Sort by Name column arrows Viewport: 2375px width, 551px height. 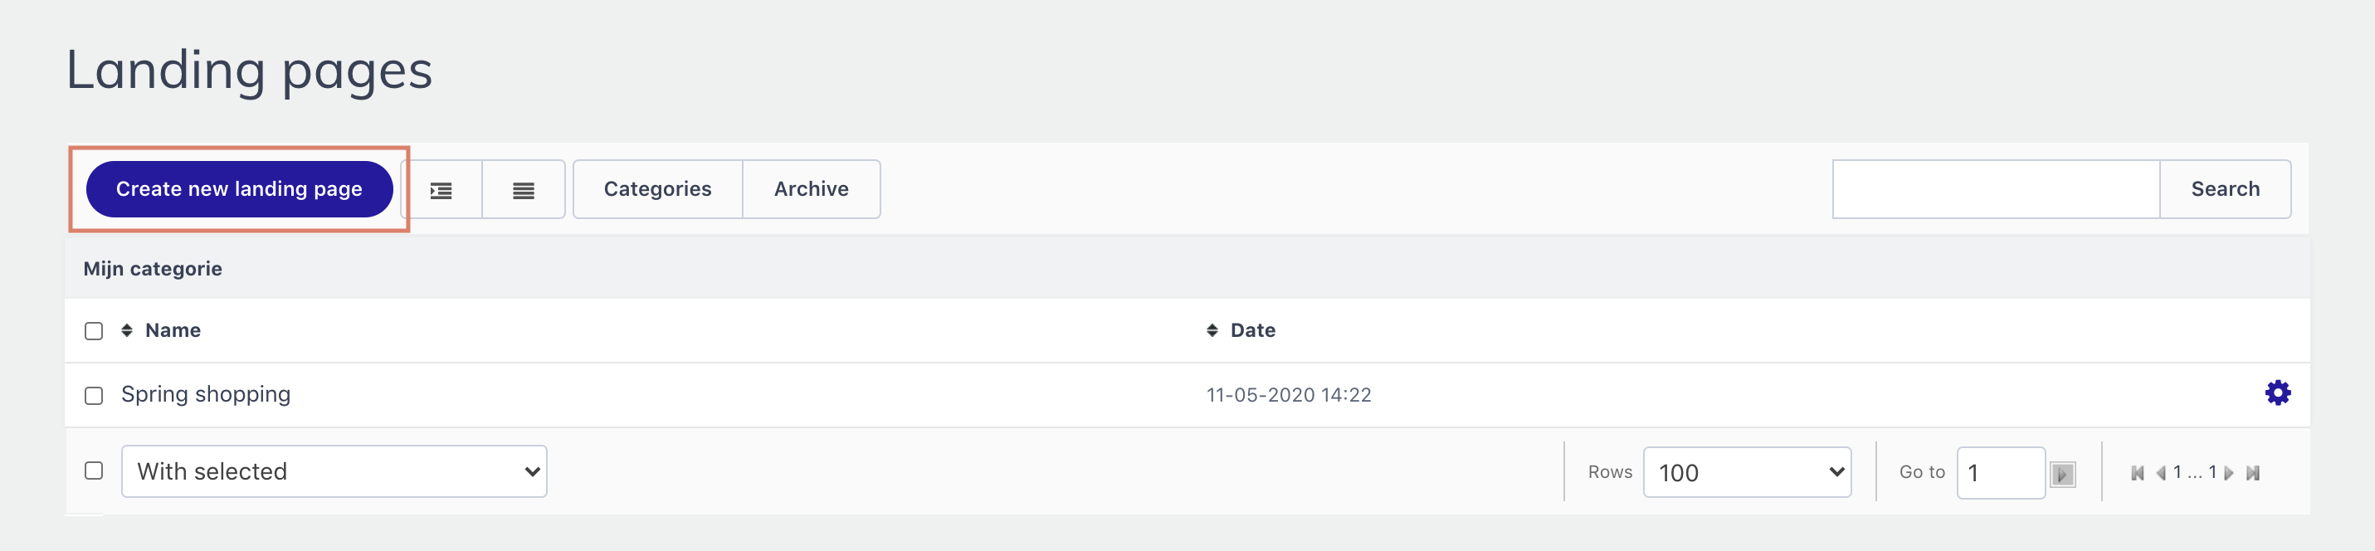(127, 330)
